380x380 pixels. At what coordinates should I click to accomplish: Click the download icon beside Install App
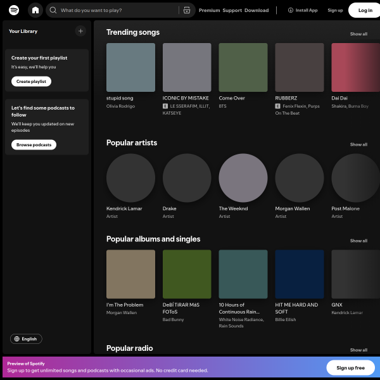coord(290,10)
